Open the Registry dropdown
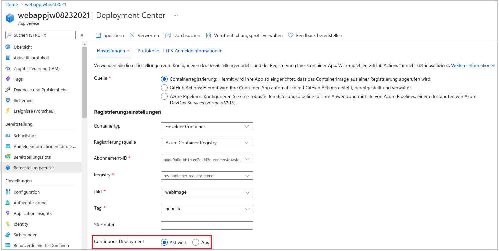The height and width of the screenshot is (251, 499). 207,176
